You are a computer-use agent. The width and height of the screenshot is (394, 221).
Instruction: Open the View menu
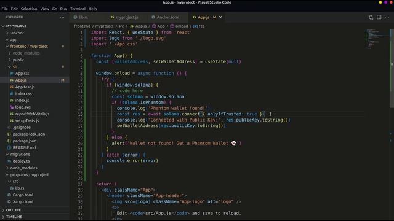(x=45, y=9)
